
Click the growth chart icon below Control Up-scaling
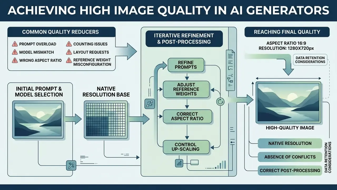pos(179,163)
